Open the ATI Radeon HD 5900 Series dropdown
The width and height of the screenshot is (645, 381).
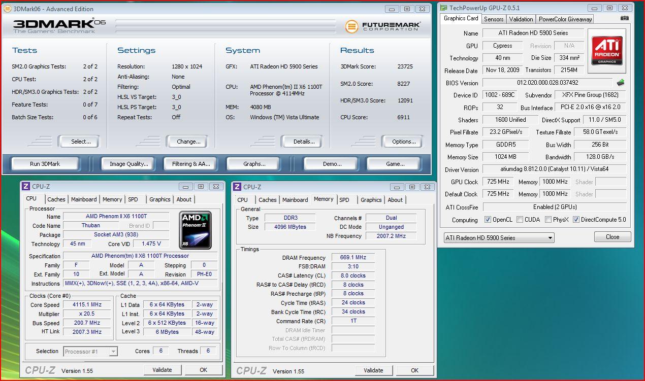pyautogui.click(x=498, y=237)
